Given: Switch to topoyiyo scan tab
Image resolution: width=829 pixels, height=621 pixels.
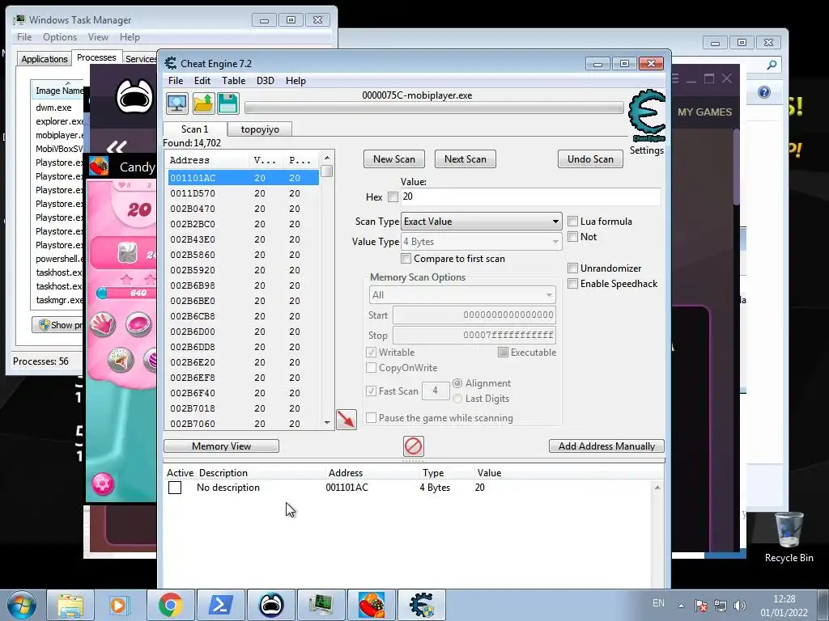Looking at the screenshot, I should coord(260,129).
